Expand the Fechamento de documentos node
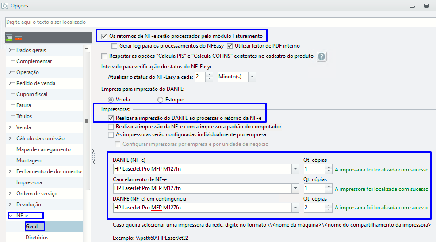This screenshot has width=436, height=242. 10,171
